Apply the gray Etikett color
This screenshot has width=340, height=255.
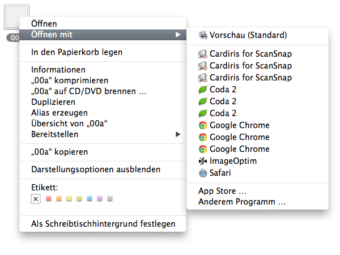click(110, 199)
